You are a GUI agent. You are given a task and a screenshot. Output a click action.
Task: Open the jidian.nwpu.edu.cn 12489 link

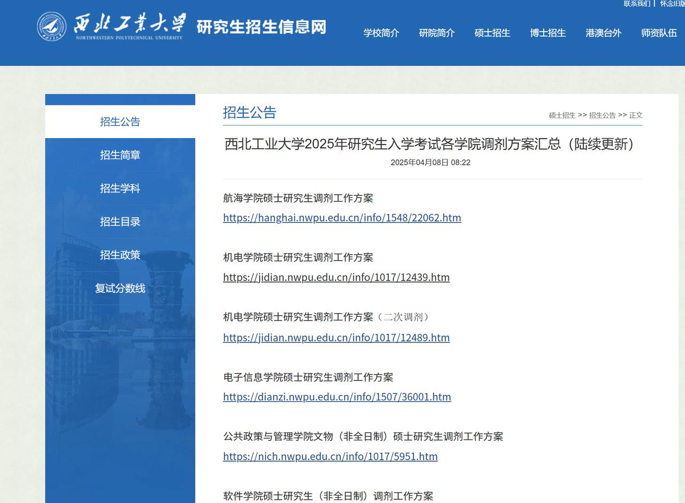point(336,338)
